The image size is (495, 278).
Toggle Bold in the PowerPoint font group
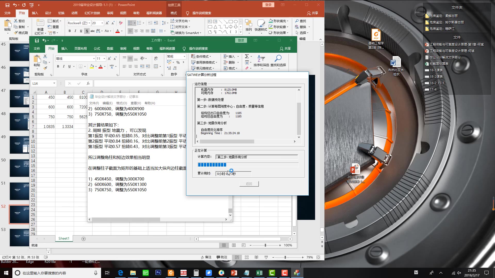[70, 31]
